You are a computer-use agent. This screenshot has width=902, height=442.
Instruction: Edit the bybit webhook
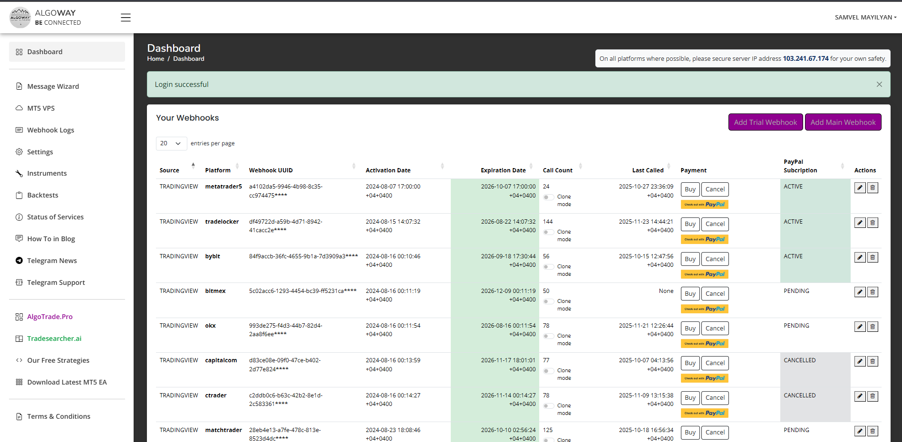tap(860, 257)
